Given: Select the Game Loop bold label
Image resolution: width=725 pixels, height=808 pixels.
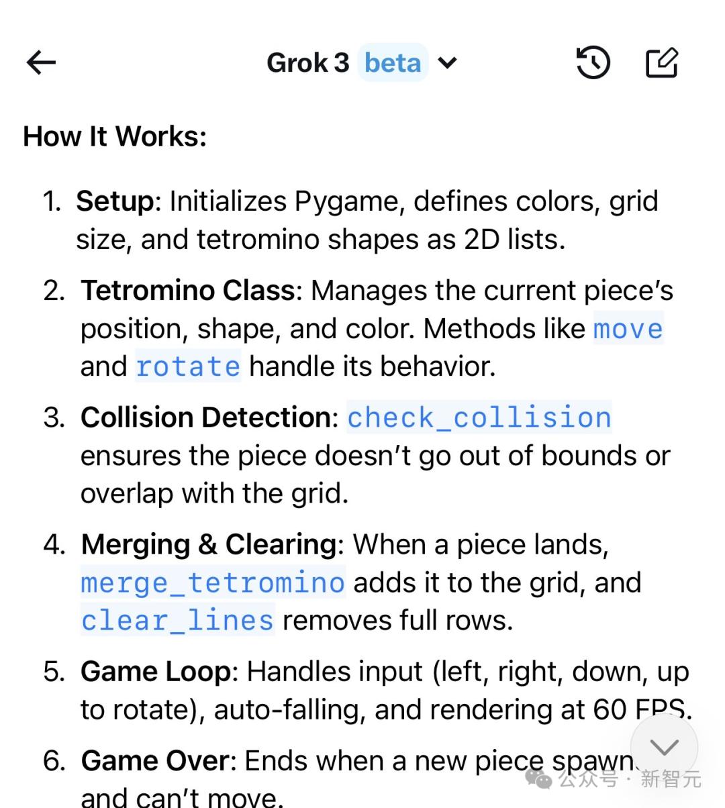Looking at the screenshot, I should tap(156, 672).
